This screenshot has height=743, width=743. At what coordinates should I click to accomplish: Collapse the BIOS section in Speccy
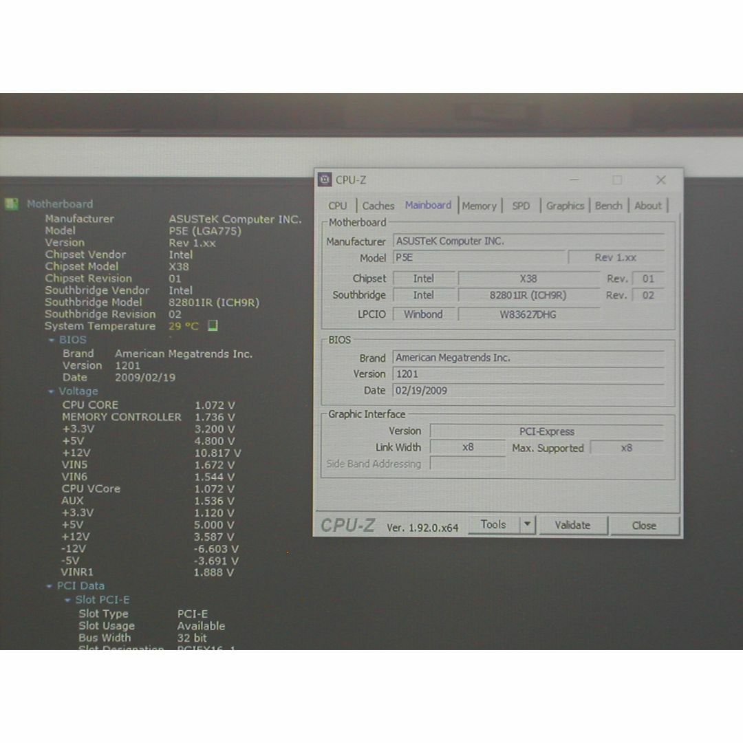[51, 341]
